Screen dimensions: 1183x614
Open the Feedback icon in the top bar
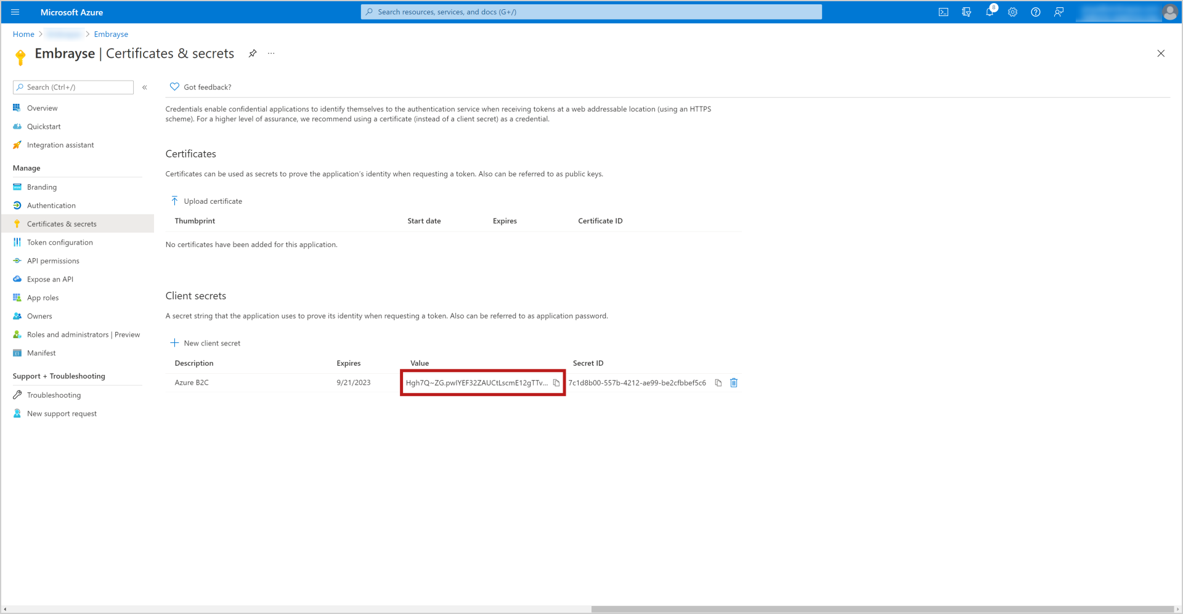pyautogui.click(x=1059, y=12)
